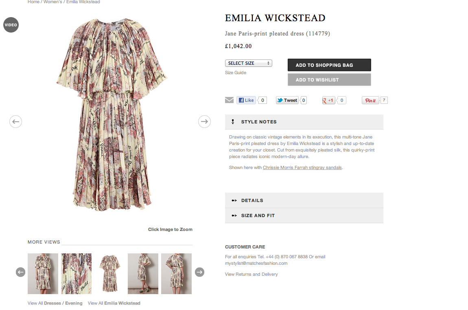Expand the DETAILS section
The width and height of the screenshot is (468, 310).
coord(304,200)
